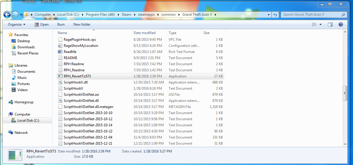This screenshot has height=165, width=353.
Task: Click Local Disk (C:) breadcrumb in address bar
Action: (x=68, y=15)
